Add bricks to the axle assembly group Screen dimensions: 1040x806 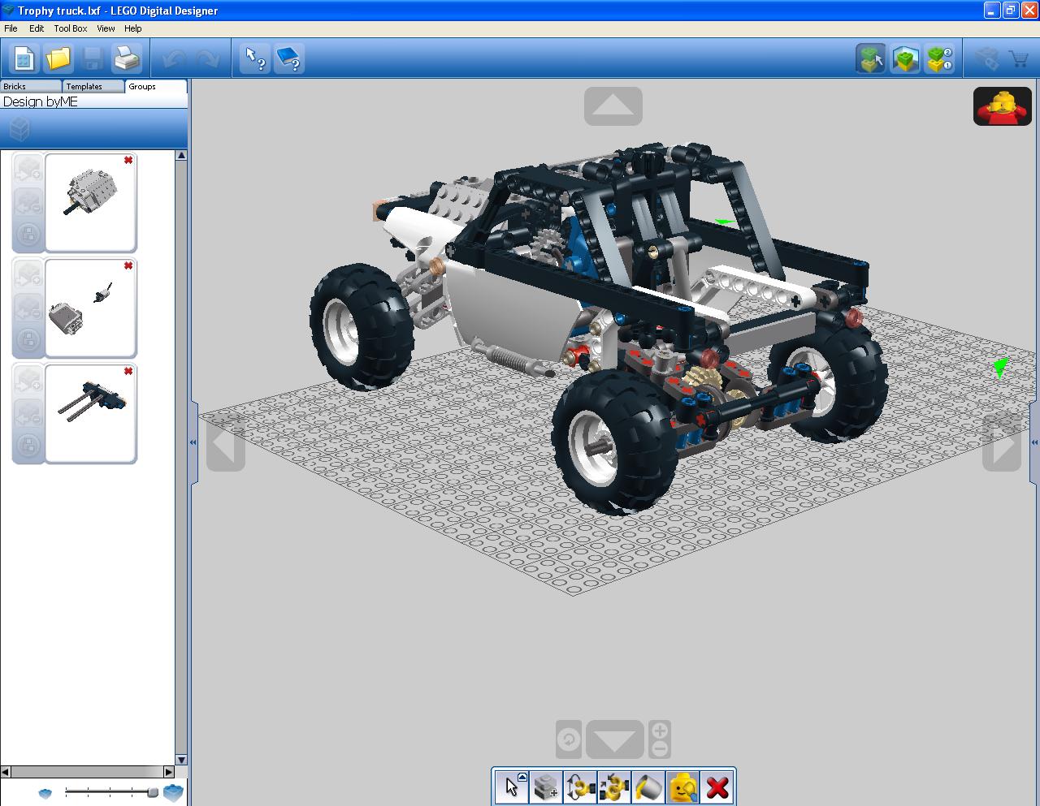click(28, 381)
